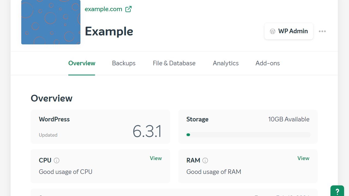Image resolution: width=349 pixels, height=196 pixels.
Task: Open the File & Database tab
Action: [x=174, y=63]
